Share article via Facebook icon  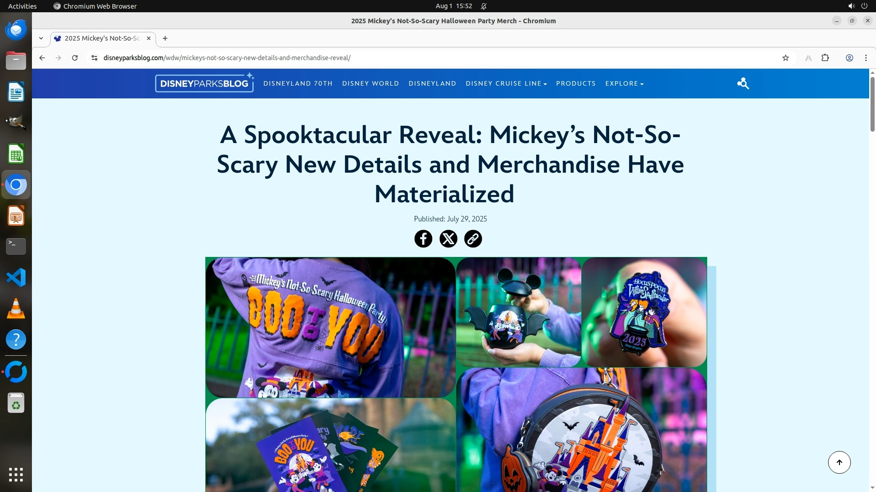(423, 239)
